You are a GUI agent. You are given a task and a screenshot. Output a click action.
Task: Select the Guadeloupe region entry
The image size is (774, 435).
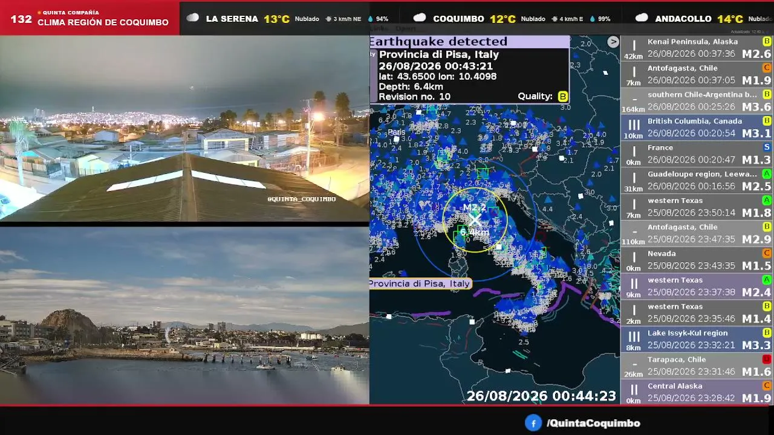(697, 181)
